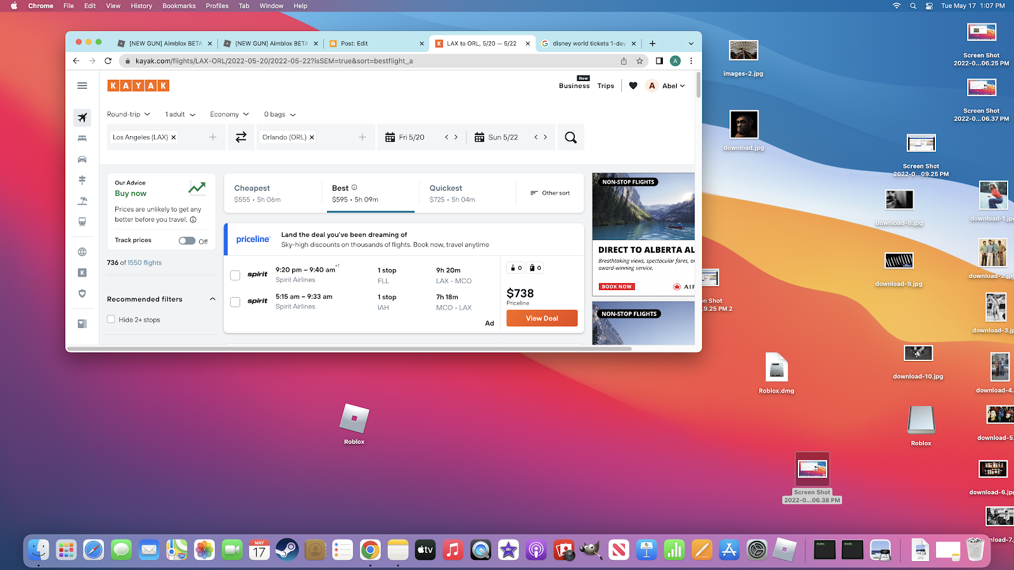Click BOOK NOW on Alberta ad
Viewport: 1014px width, 570px height.
617,287
